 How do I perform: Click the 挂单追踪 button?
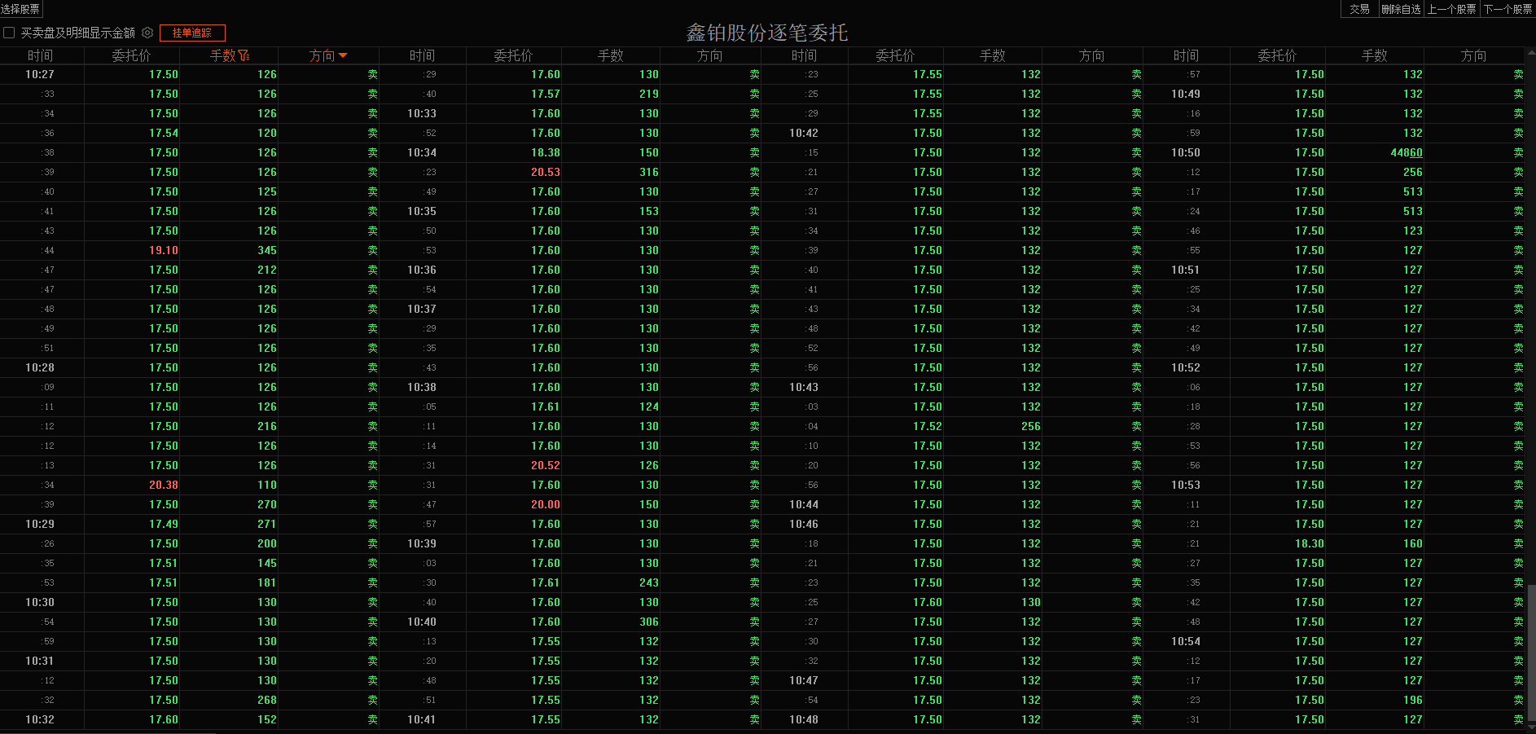(x=192, y=33)
